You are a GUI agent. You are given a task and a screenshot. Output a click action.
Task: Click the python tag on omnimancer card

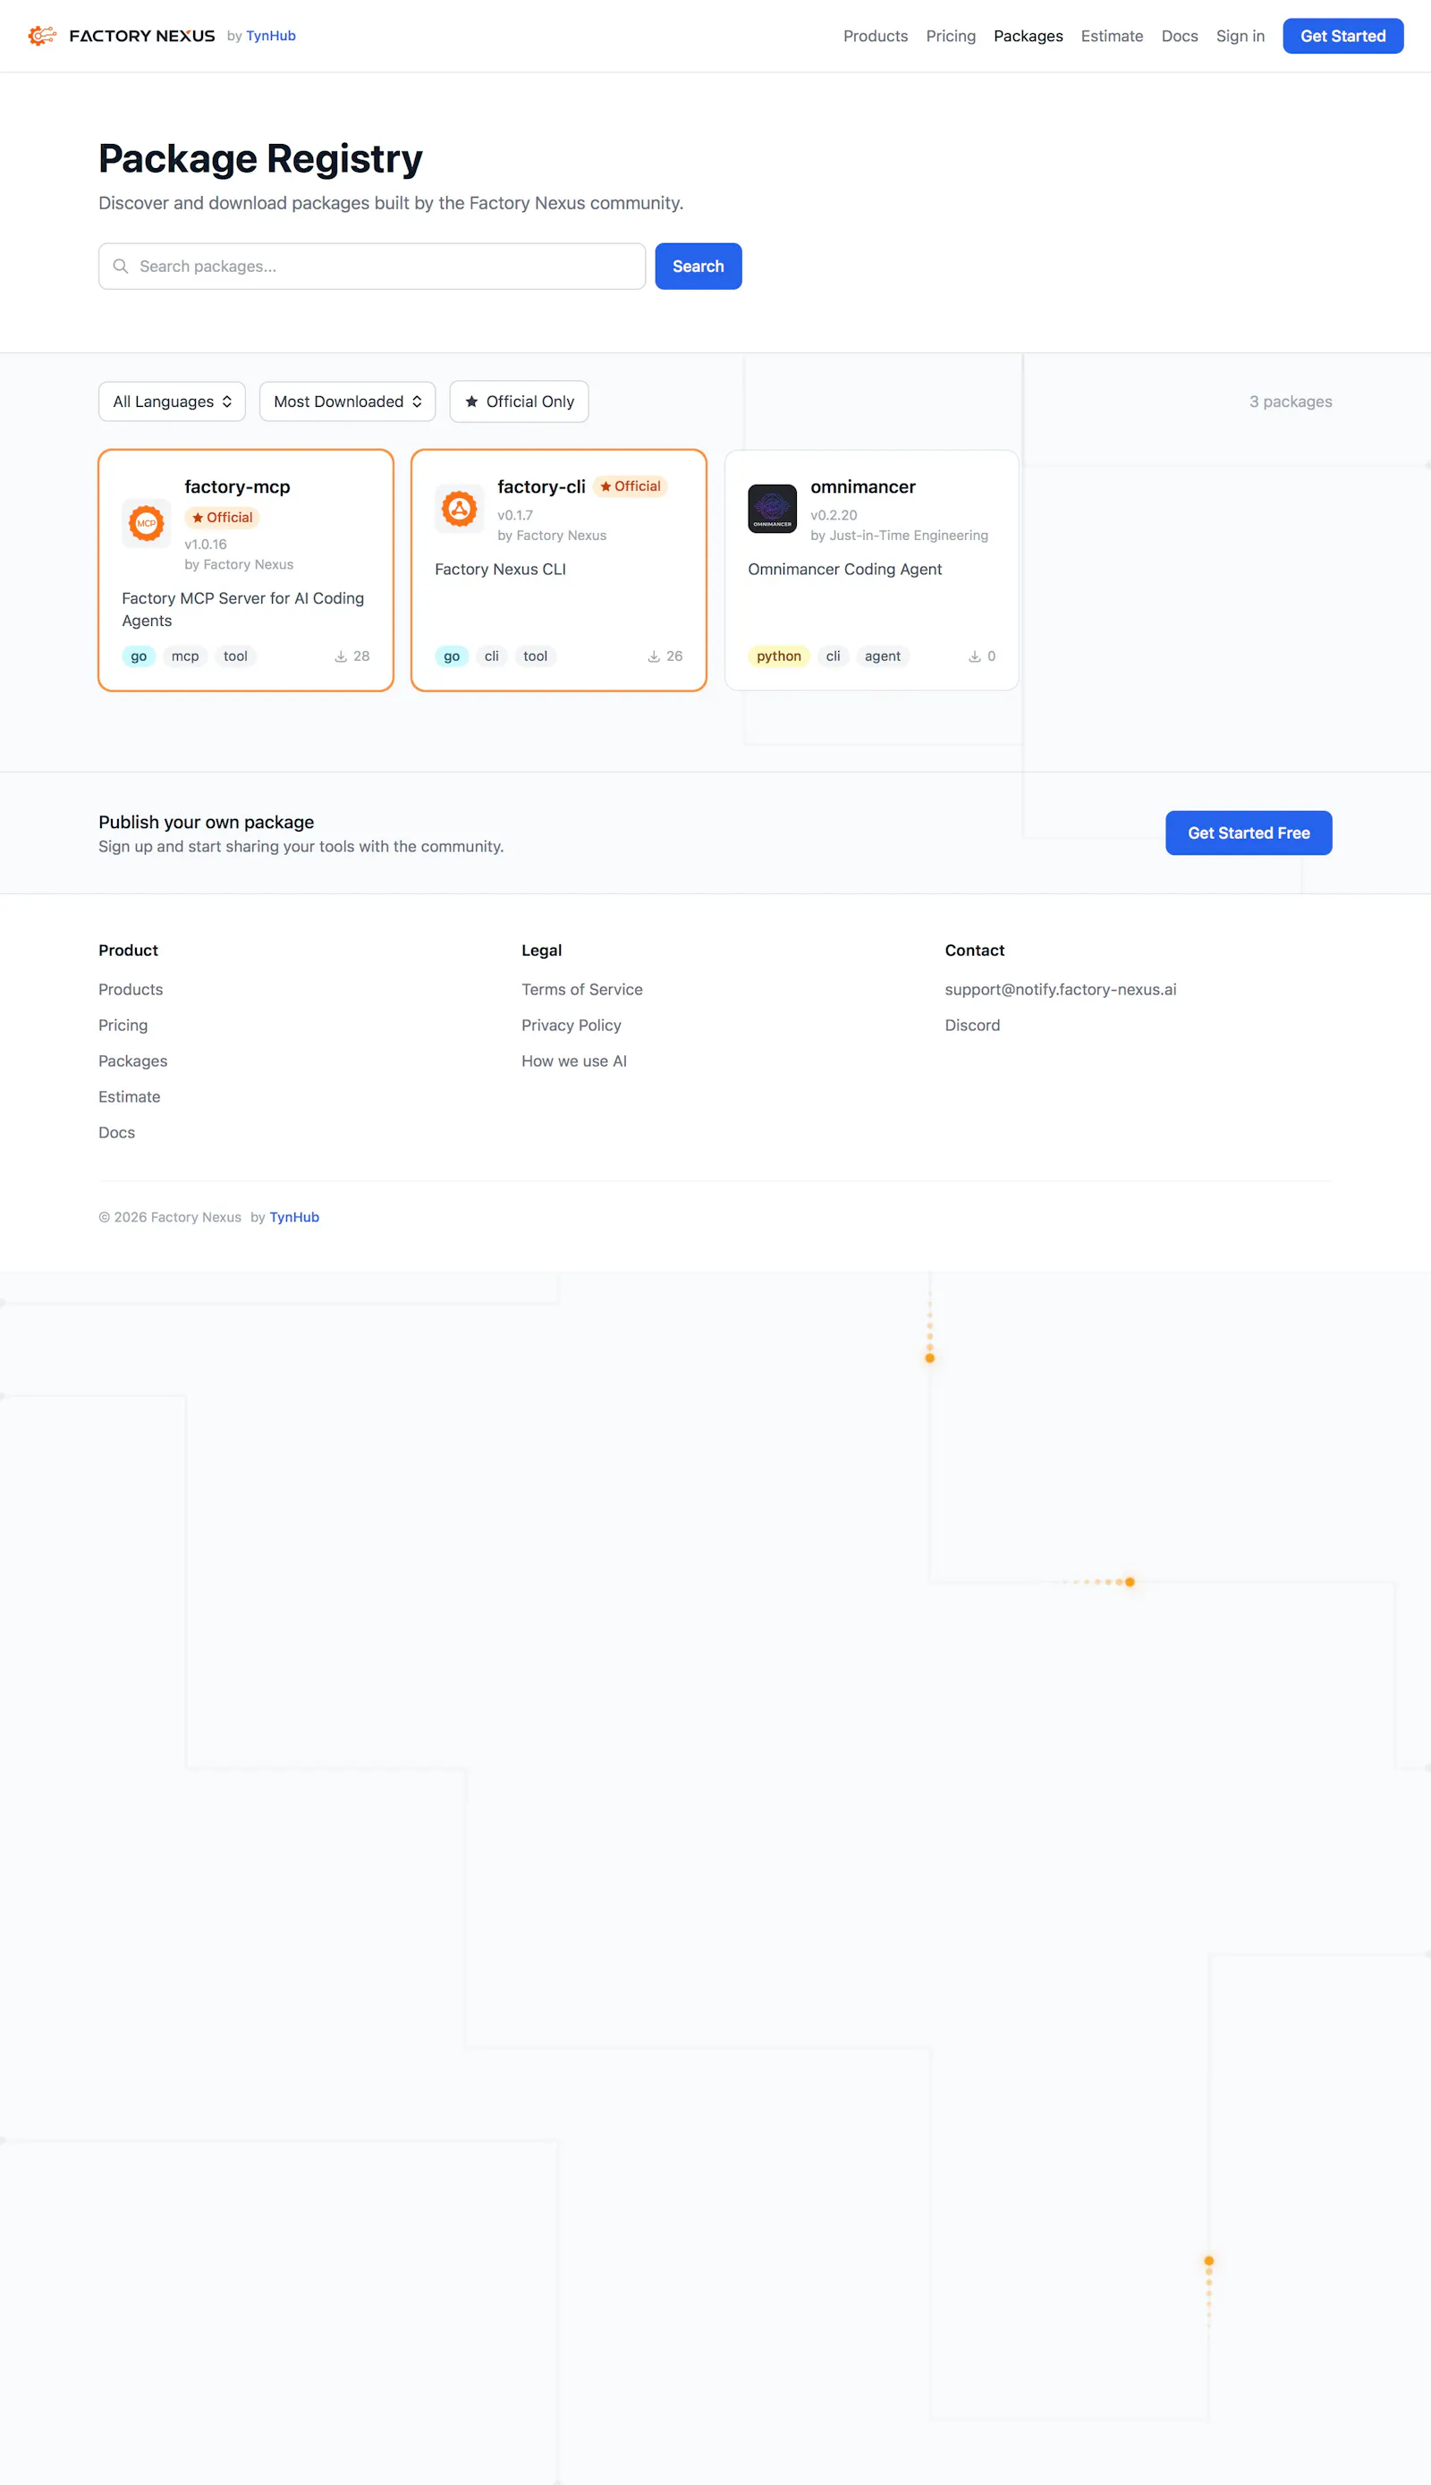click(x=778, y=656)
